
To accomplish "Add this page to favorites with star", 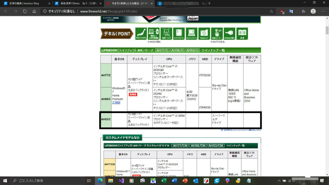I will [271, 11].
